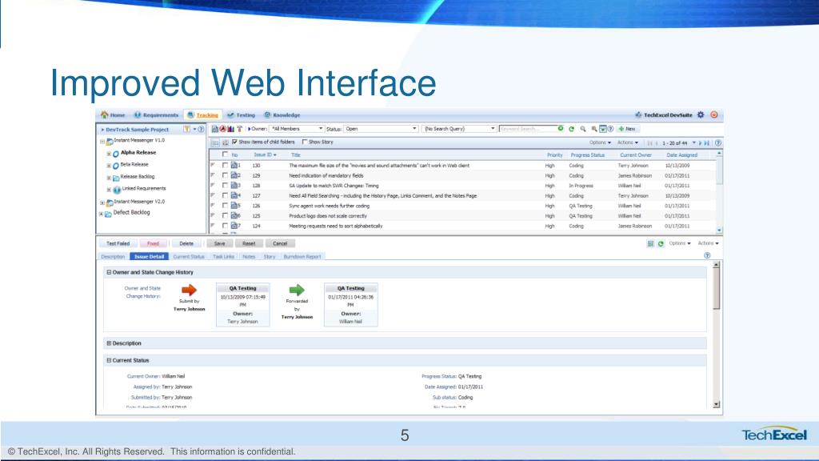Check the checkbox for issue 128
The height and width of the screenshot is (461, 819).
point(225,185)
